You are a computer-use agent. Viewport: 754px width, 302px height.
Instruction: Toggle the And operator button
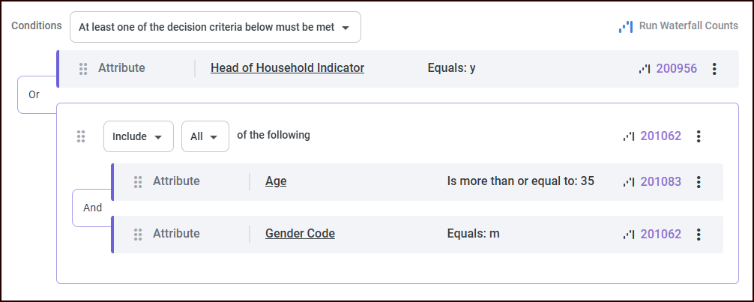coord(92,208)
